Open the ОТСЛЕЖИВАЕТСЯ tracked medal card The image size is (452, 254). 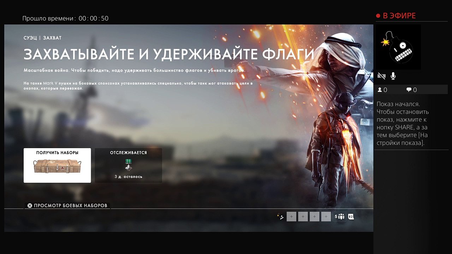click(129, 165)
